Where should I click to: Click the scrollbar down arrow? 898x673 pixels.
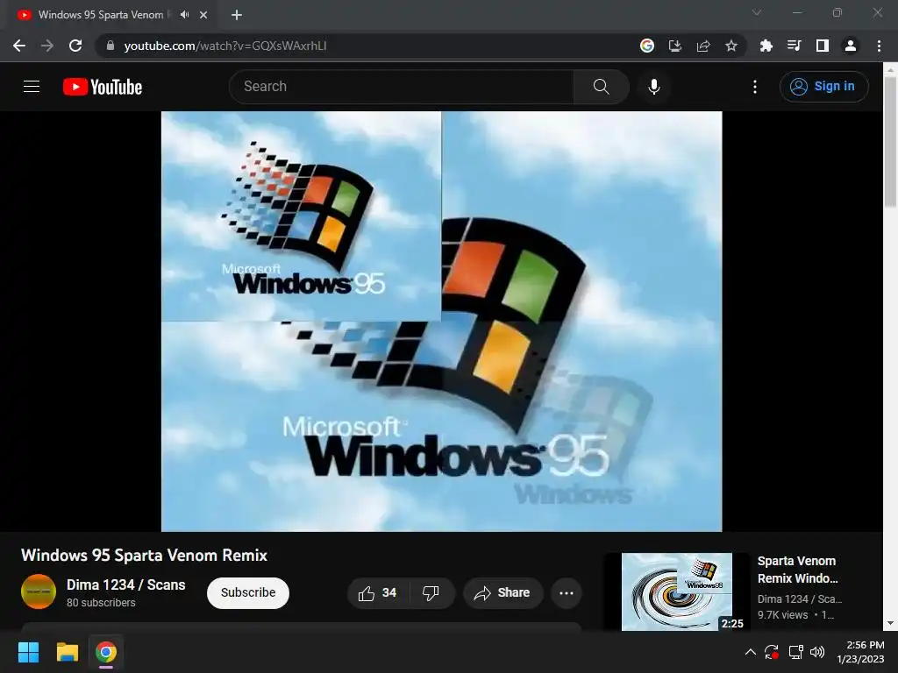tap(890, 623)
